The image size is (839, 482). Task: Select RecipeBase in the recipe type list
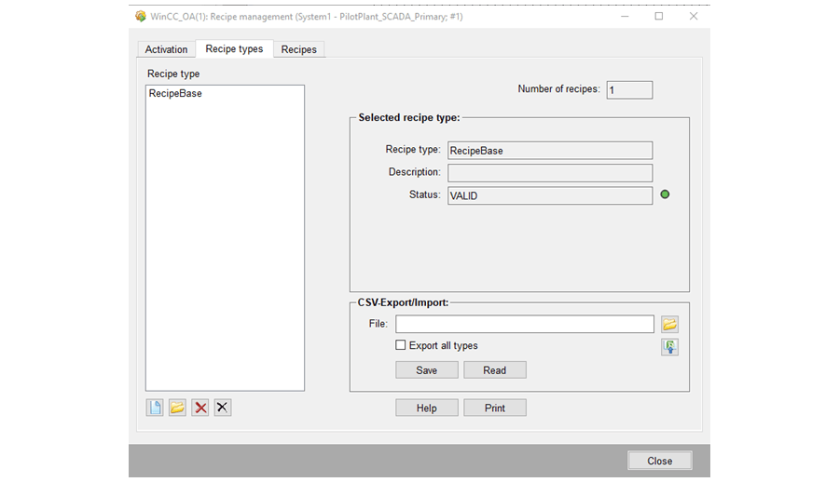click(x=175, y=94)
